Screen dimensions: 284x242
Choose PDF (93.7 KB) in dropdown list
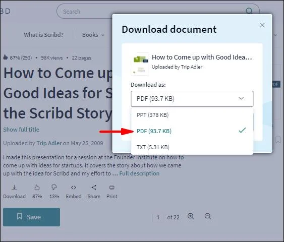(192, 131)
